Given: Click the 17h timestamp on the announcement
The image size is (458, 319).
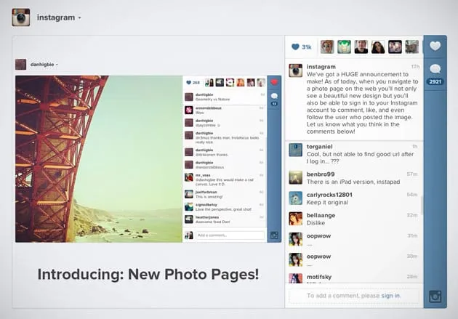Looking at the screenshot, I should 415,67.
